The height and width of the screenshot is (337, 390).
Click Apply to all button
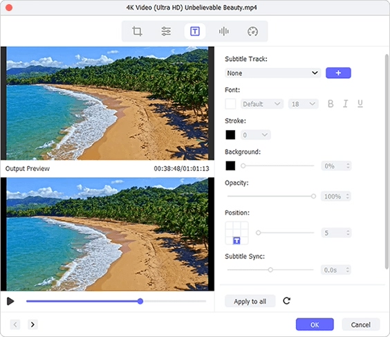(250, 301)
